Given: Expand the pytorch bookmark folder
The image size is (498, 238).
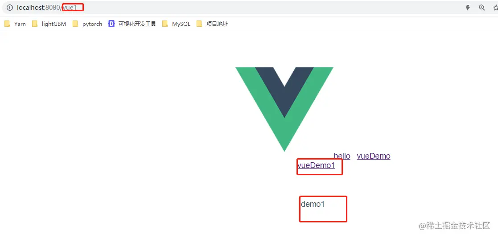Looking at the screenshot, I should point(87,24).
